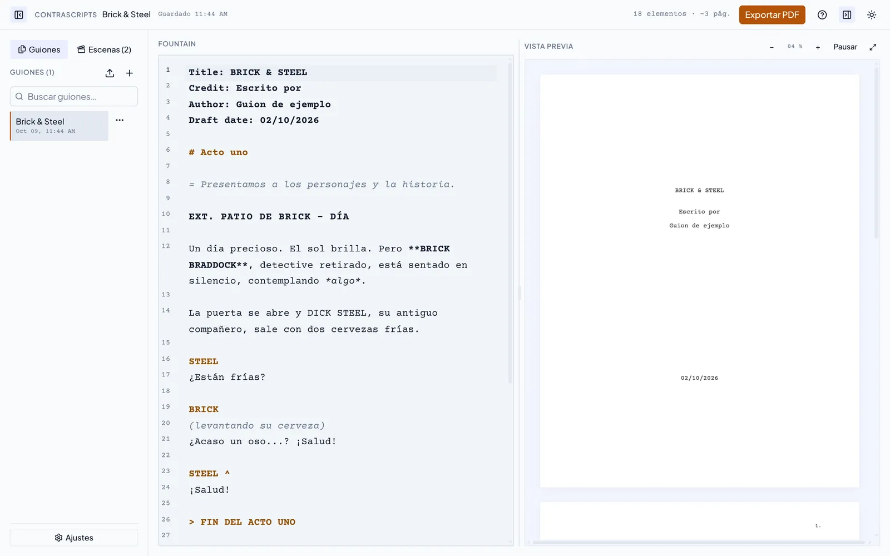Click the BRICK character cue on line 19
Viewport: 890px width, 556px height.
[x=204, y=409]
